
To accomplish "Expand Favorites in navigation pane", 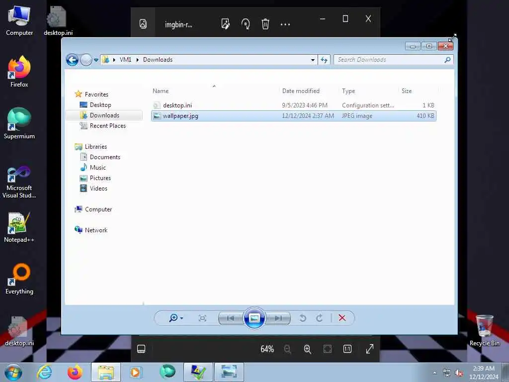I will point(96,95).
